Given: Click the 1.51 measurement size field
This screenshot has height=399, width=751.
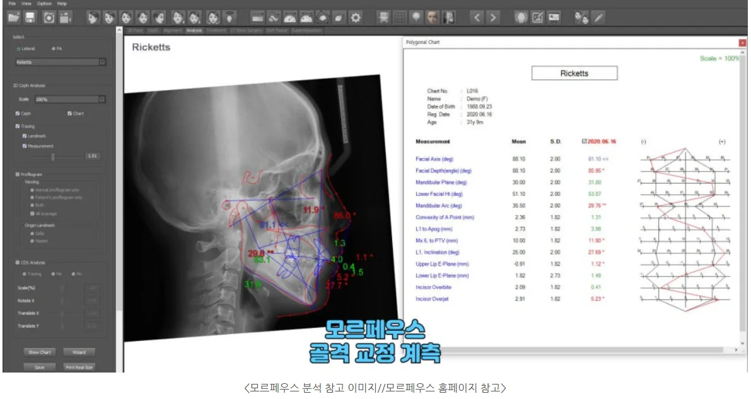Looking at the screenshot, I should click(x=93, y=156).
